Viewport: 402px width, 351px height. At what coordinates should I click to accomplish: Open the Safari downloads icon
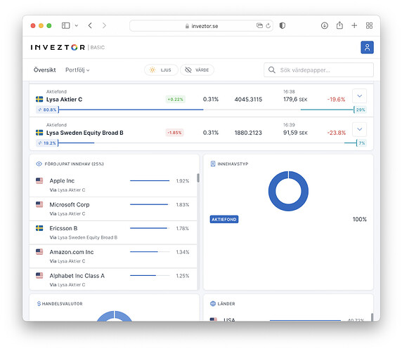[x=324, y=25]
